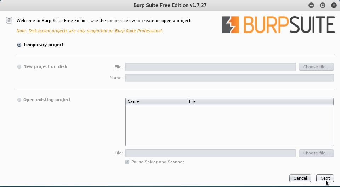
Task: Proceed with the Next button
Action: (x=325, y=178)
